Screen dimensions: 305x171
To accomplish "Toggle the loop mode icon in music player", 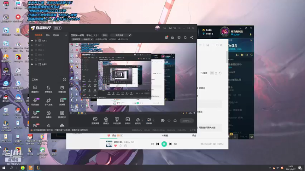I will pos(152,144).
